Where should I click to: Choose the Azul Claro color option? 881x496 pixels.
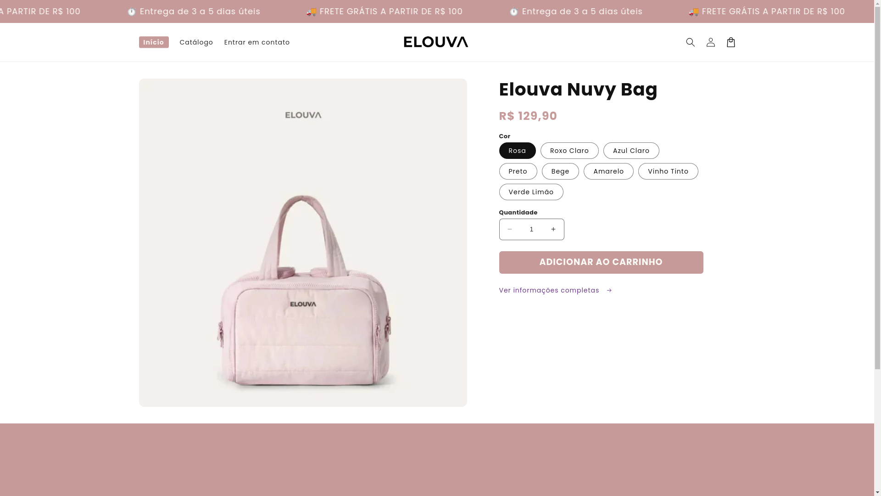(x=631, y=151)
